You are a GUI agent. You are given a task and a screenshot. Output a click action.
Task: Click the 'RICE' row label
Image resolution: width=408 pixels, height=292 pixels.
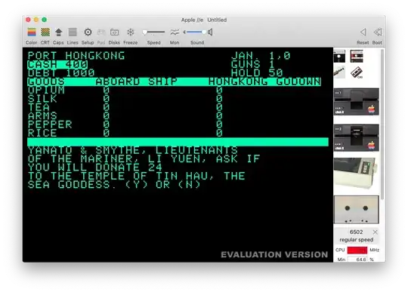tap(42, 133)
